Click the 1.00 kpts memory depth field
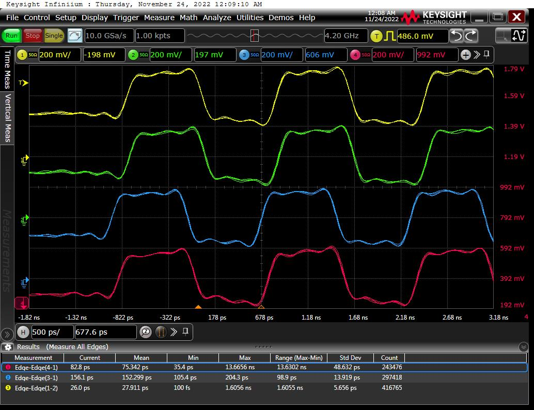The height and width of the screenshot is (410, 534). pyautogui.click(x=160, y=36)
